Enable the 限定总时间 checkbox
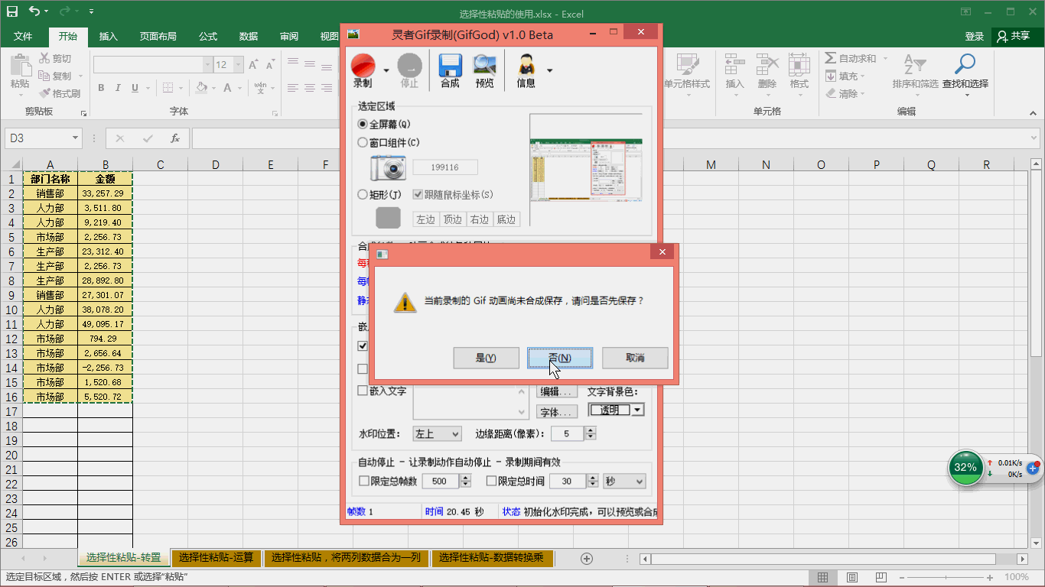 492,482
